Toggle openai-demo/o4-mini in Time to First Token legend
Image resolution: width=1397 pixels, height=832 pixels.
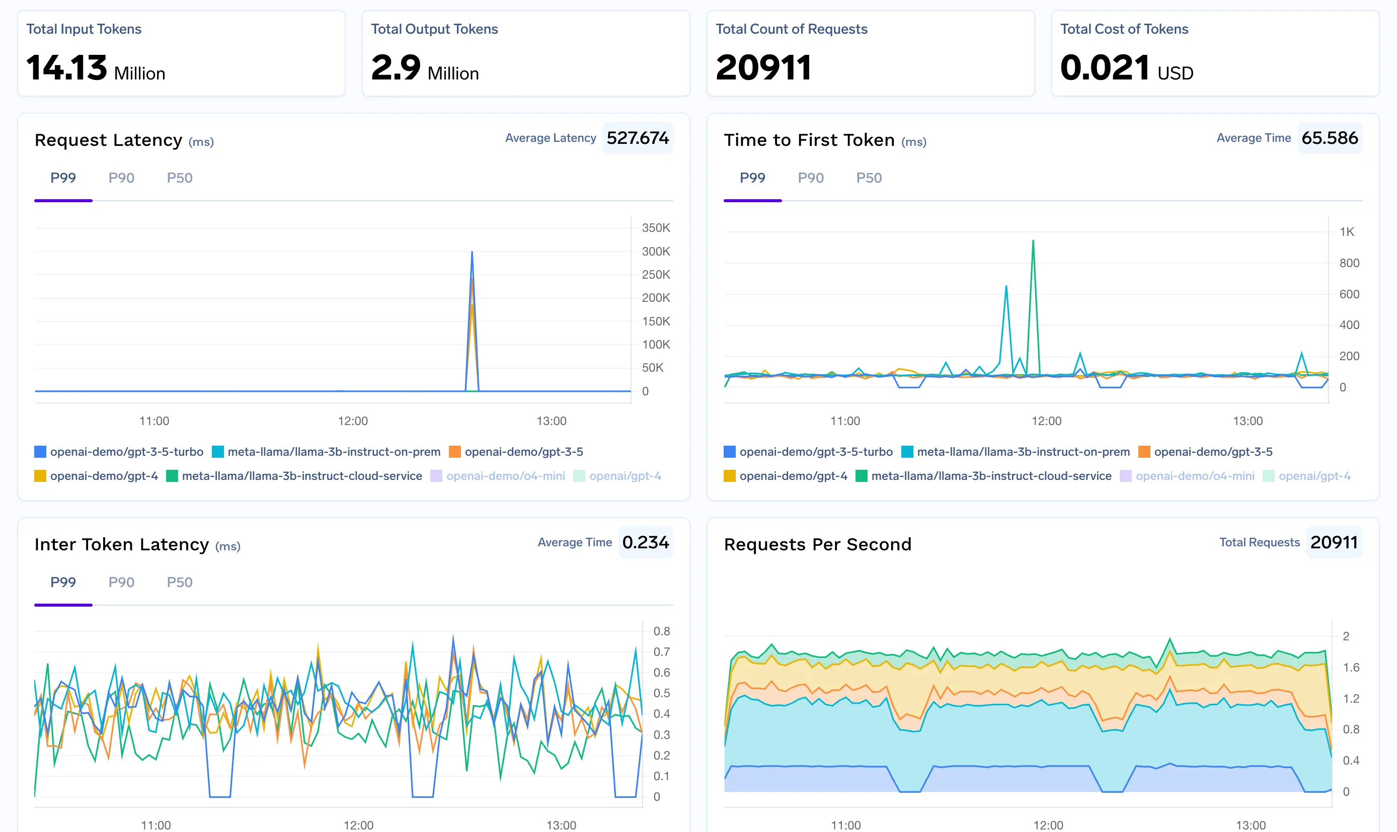point(1195,476)
